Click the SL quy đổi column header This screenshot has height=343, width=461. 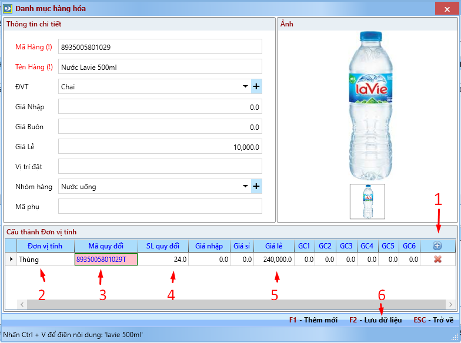coord(163,246)
